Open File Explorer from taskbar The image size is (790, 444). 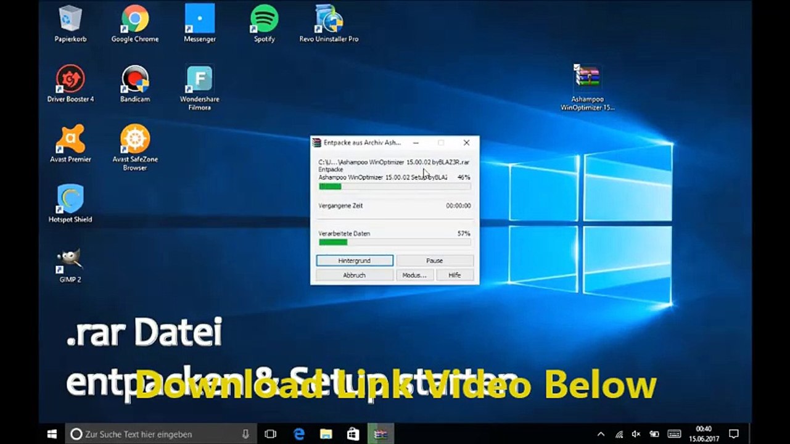[326, 434]
